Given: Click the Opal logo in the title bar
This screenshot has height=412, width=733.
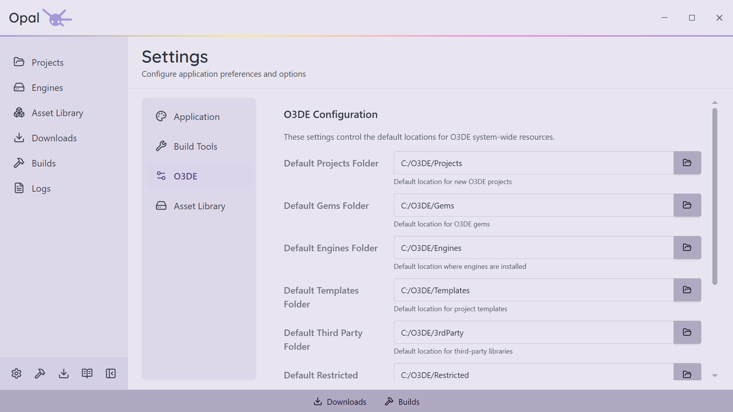Looking at the screenshot, I should pyautogui.click(x=40, y=18).
